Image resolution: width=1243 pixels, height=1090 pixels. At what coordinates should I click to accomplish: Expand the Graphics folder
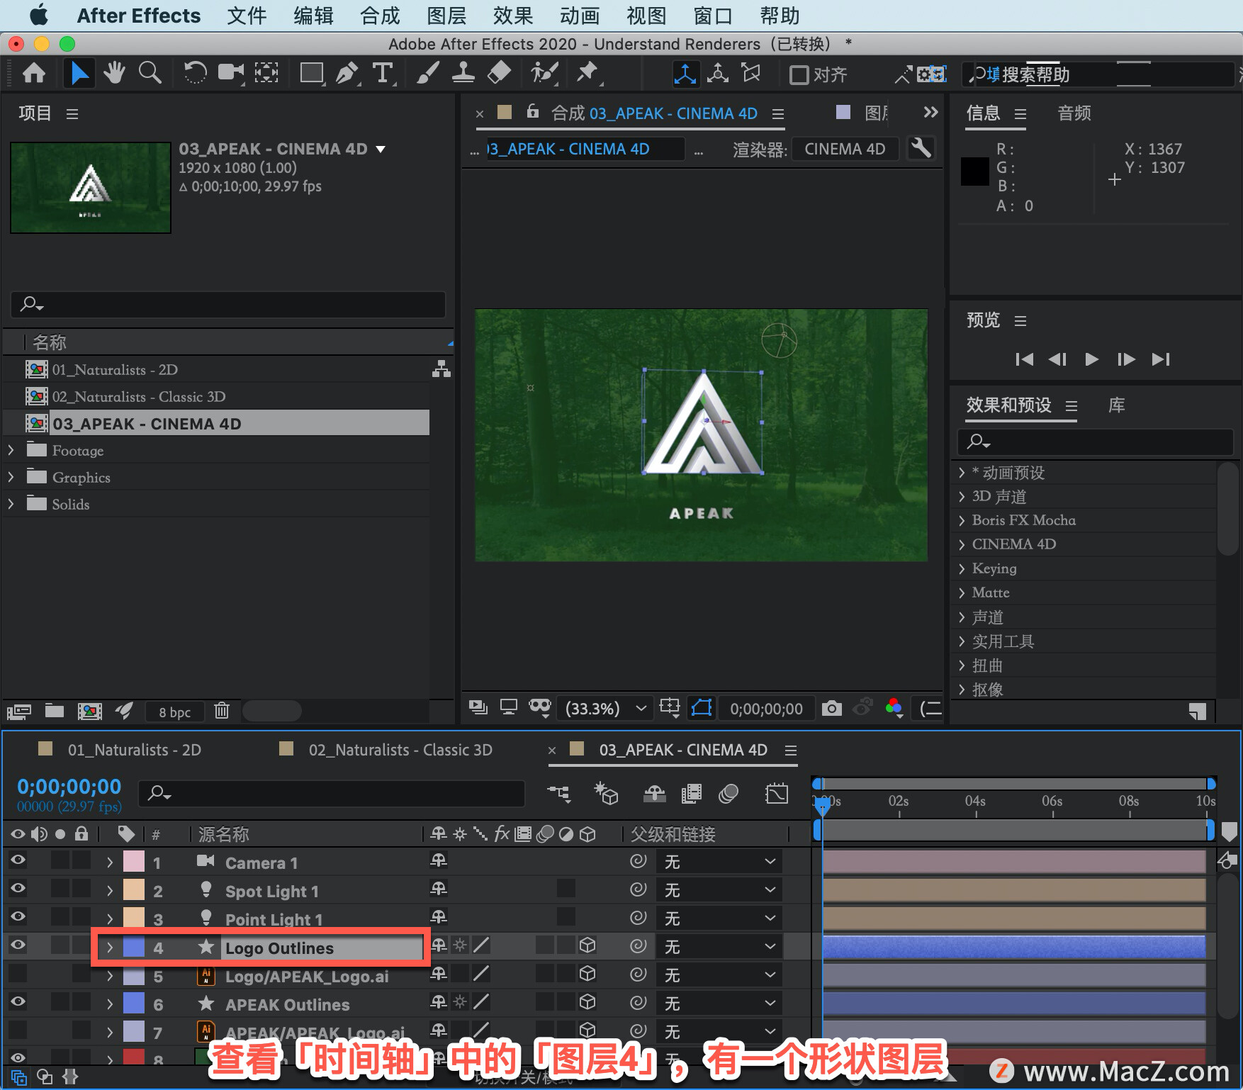pos(11,477)
